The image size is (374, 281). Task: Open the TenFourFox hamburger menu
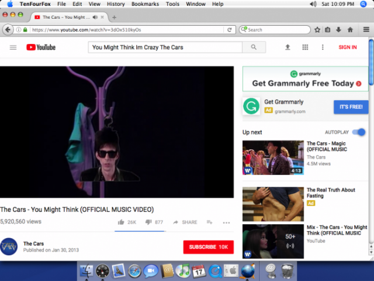[366, 30]
